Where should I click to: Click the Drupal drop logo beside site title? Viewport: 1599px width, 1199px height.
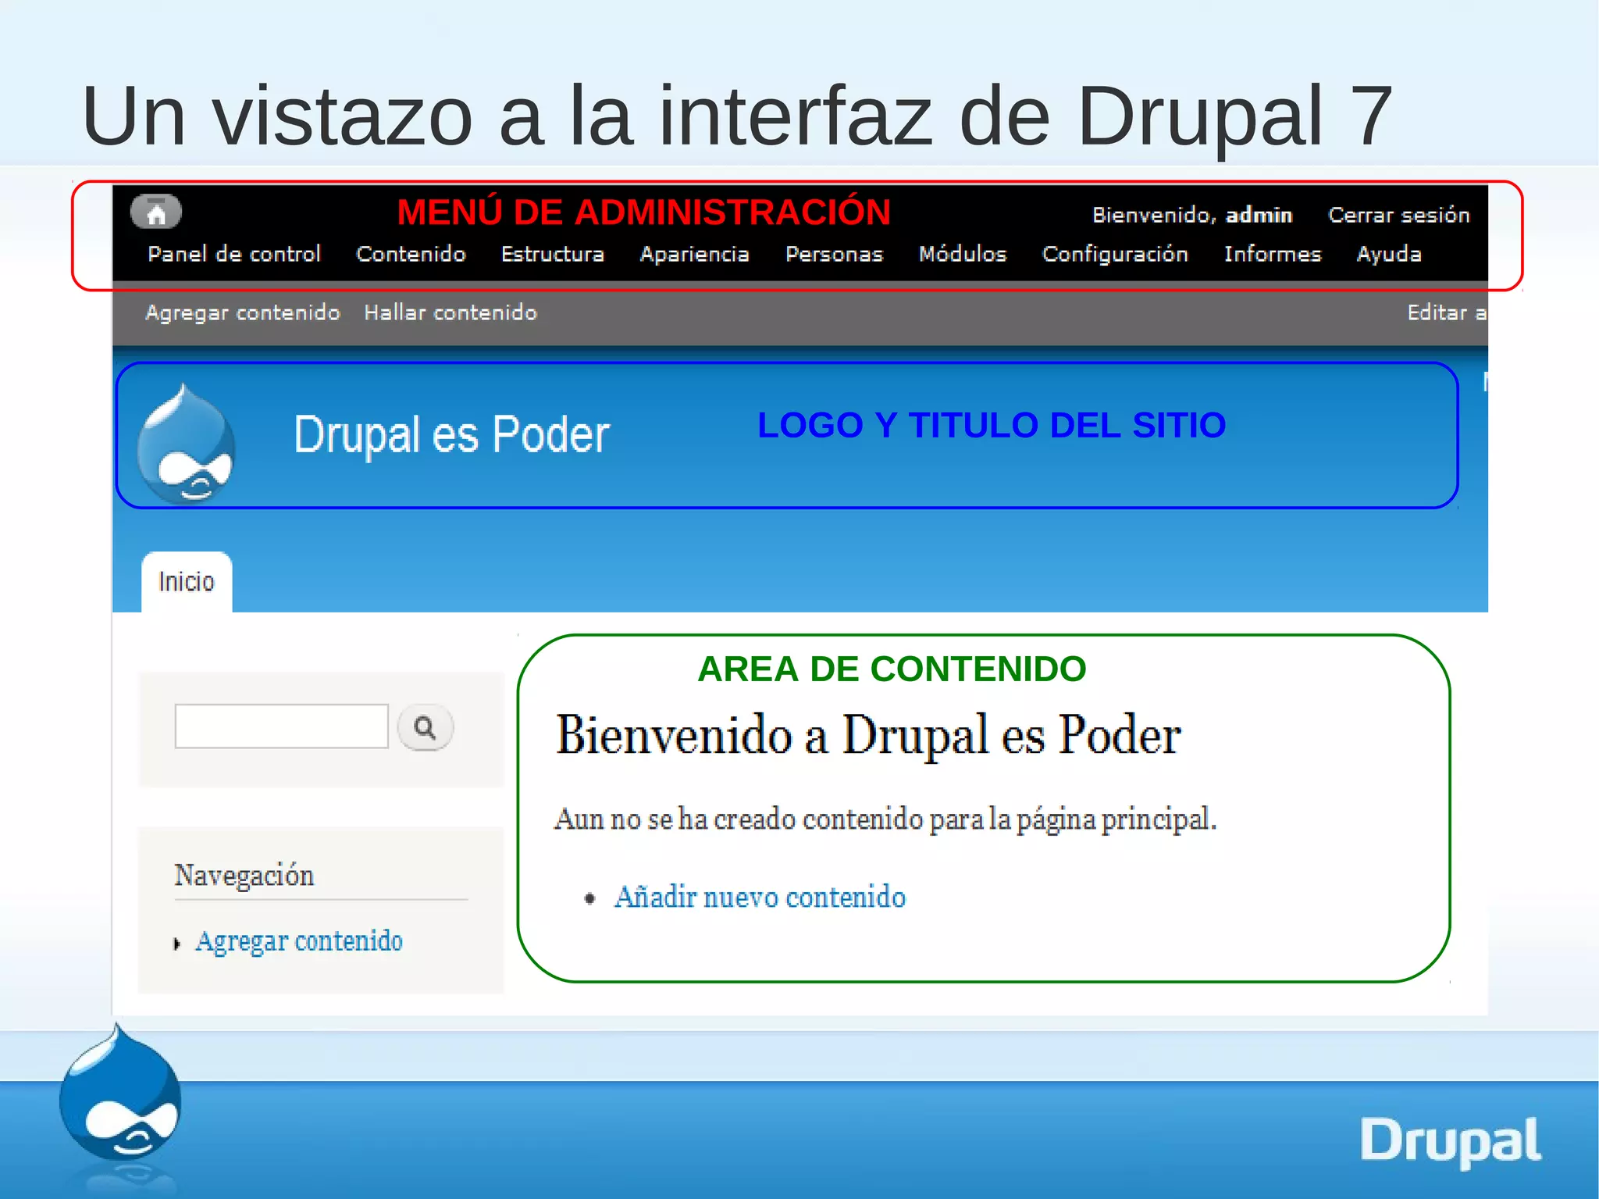(187, 444)
